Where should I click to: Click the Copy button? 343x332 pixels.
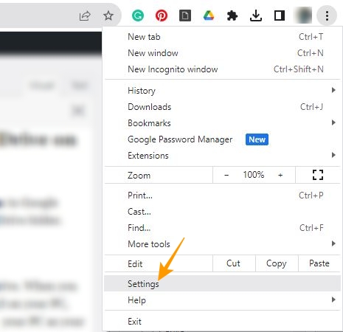pos(277,263)
